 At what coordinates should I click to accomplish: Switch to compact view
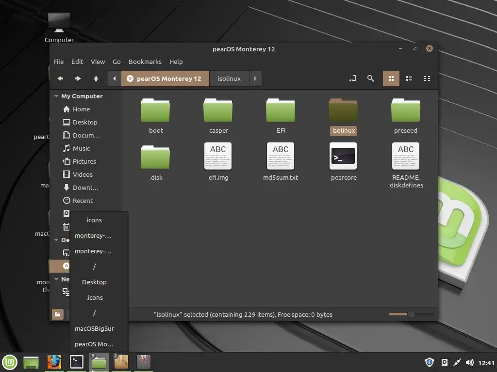click(427, 78)
